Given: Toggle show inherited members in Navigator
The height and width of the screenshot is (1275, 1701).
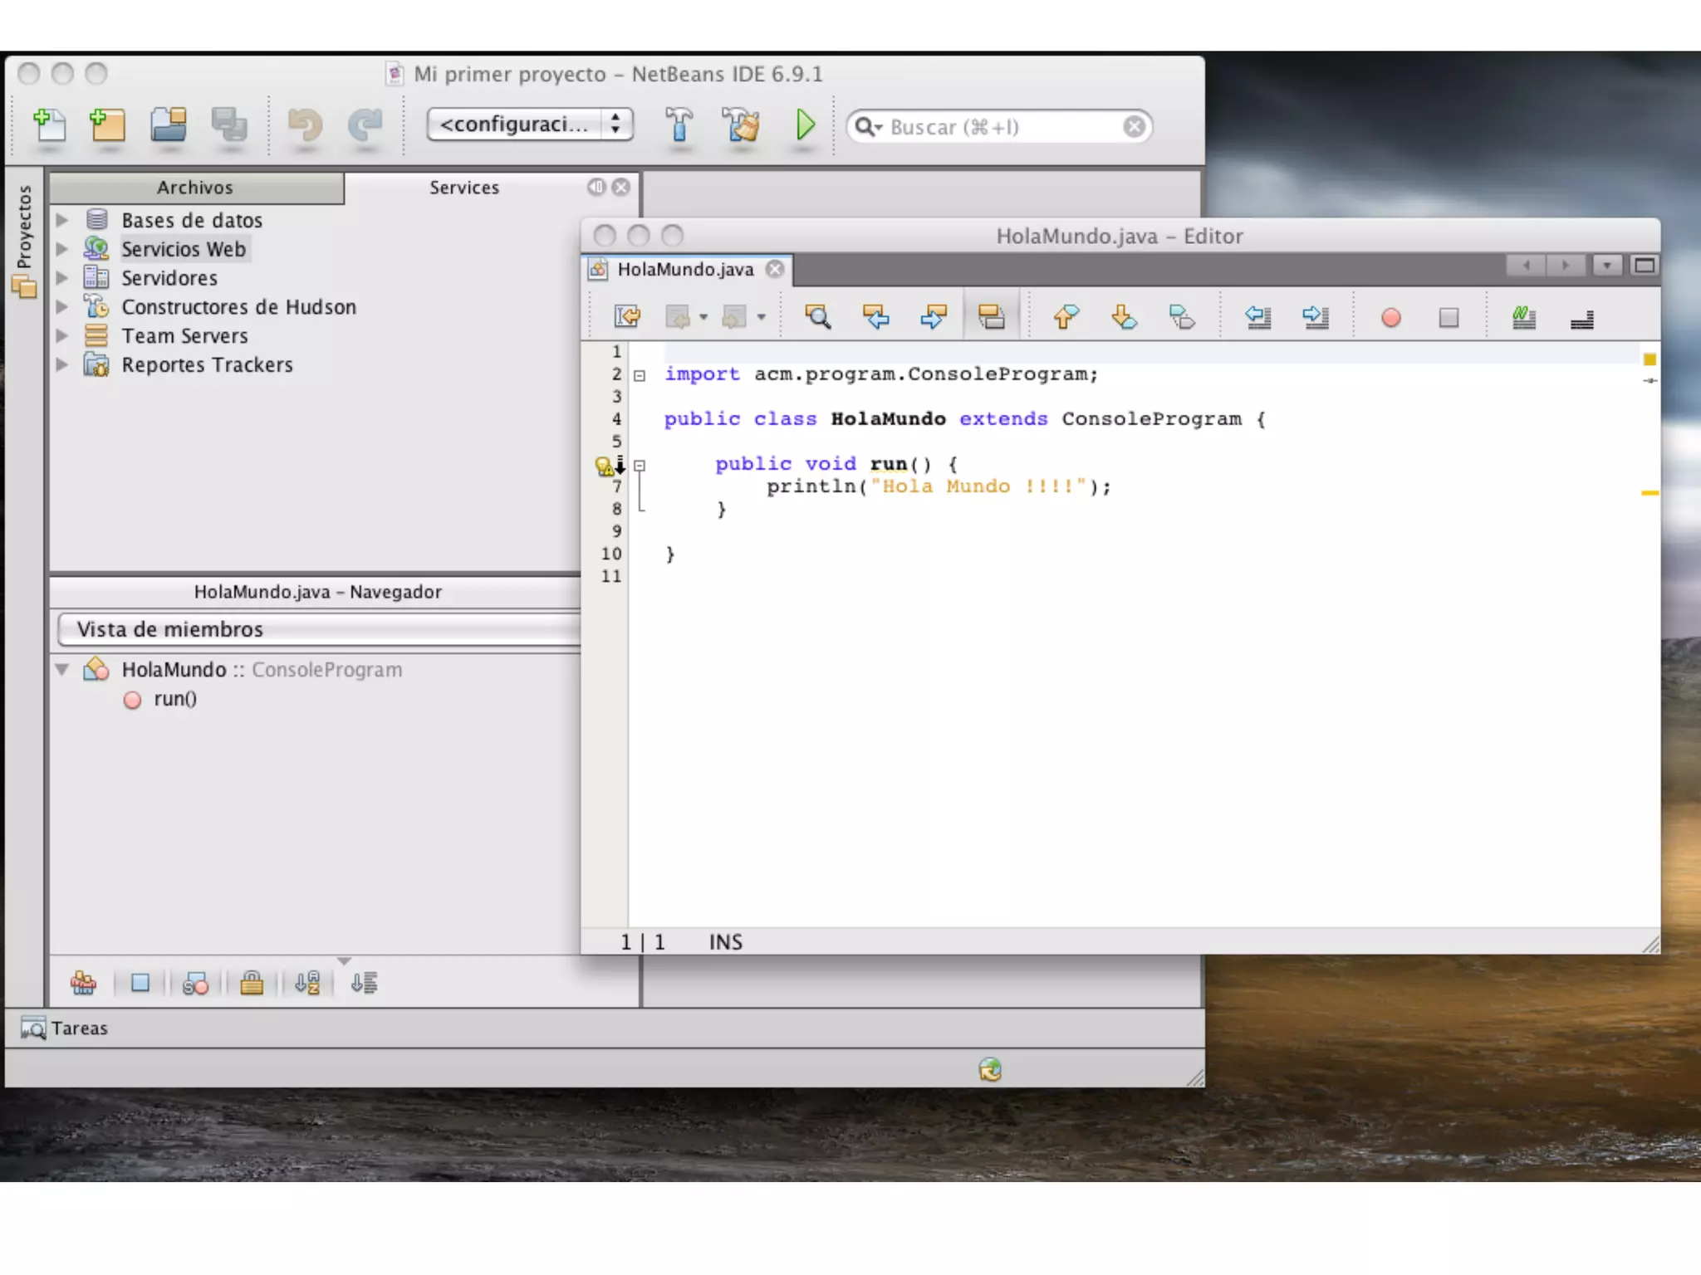Looking at the screenshot, I should pyautogui.click(x=83, y=984).
